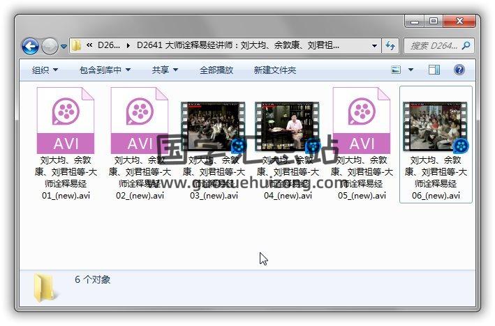Minimize the Explorer window
Viewport: 495px width, 326px height.
tap(415, 22)
